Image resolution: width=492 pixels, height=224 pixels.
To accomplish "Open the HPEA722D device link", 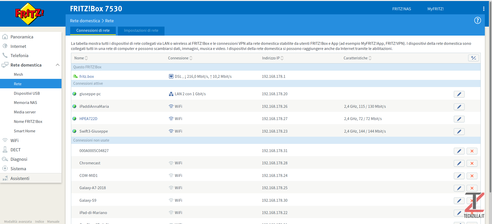I will (88, 119).
